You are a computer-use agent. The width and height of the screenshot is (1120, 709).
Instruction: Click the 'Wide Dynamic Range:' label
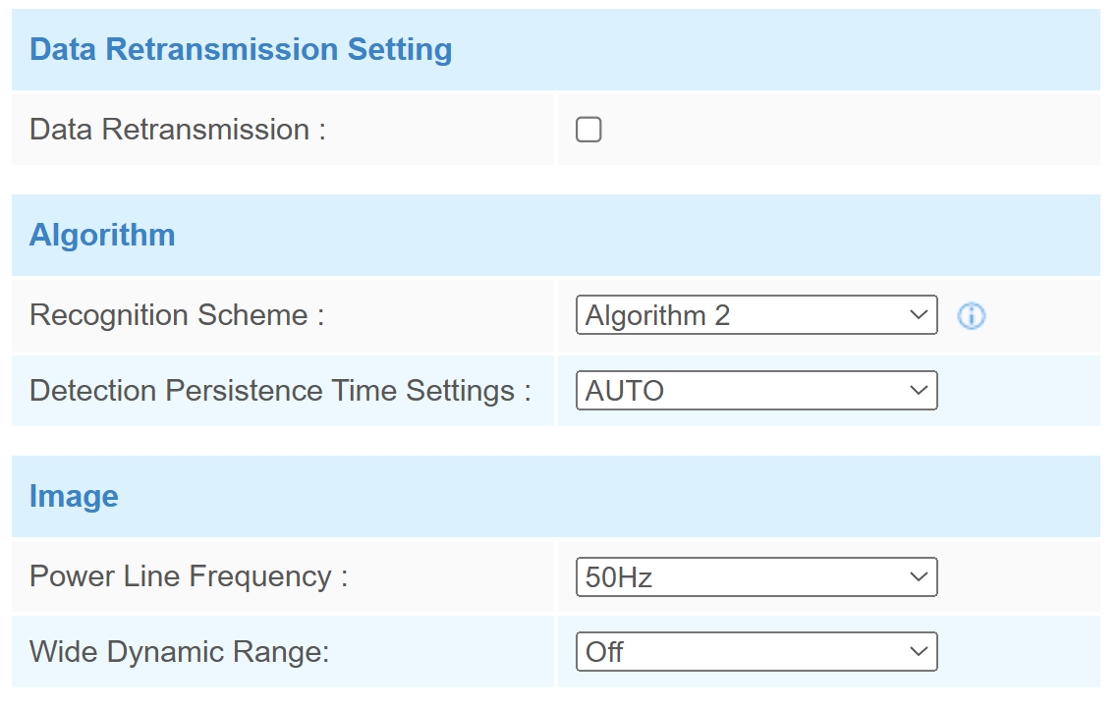point(180,652)
